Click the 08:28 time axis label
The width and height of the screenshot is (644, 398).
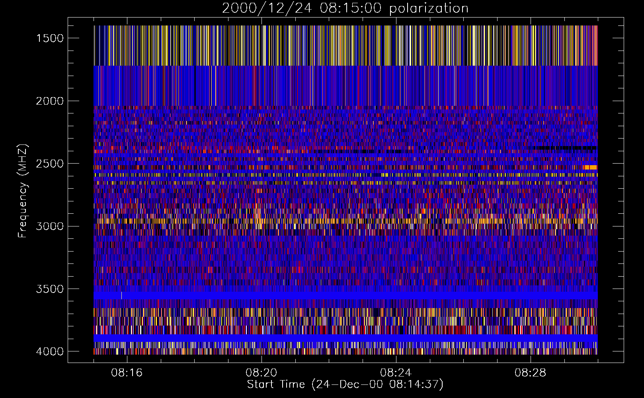[531, 373]
